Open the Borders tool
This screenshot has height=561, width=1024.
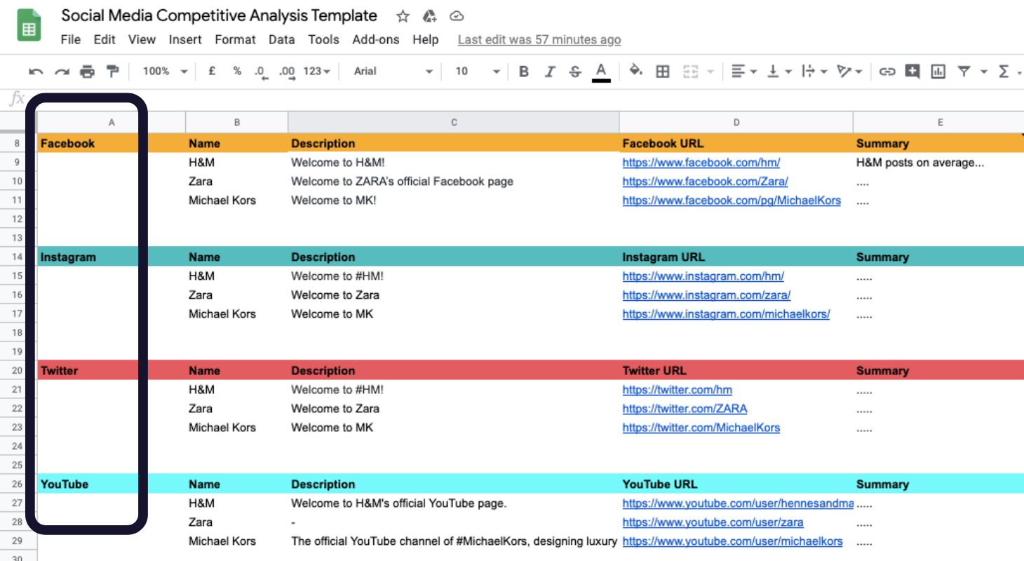click(662, 72)
